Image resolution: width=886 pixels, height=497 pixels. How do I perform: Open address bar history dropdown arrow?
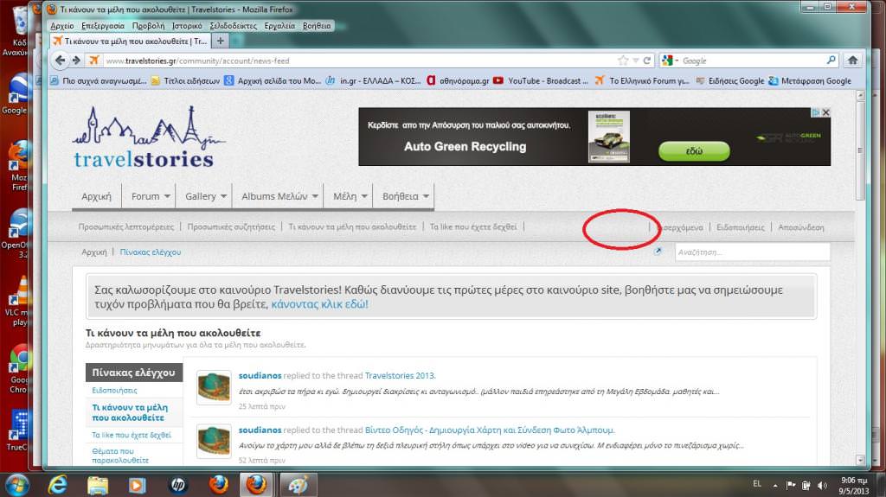tap(636, 61)
